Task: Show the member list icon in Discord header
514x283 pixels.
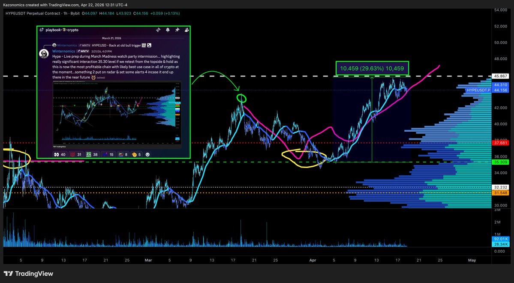Action: [x=186, y=30]
